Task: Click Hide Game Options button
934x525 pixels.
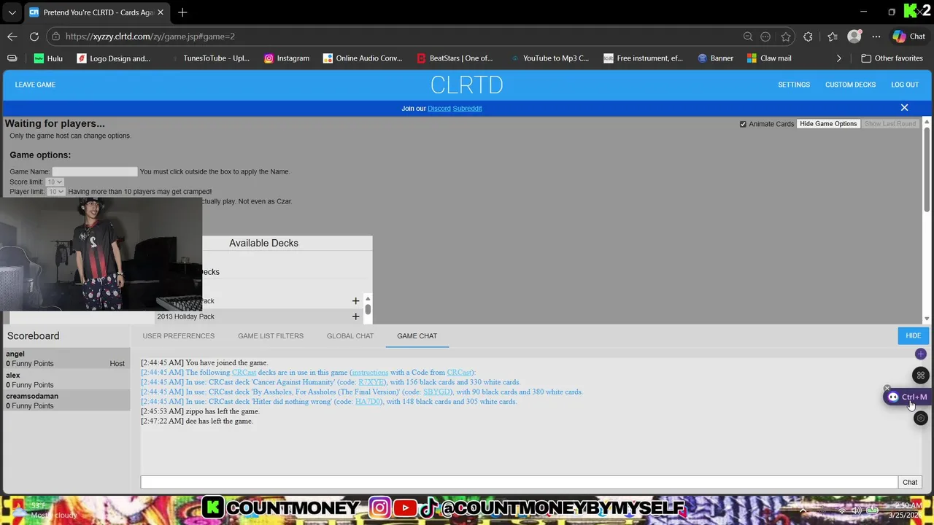Action: click(828, 124)
